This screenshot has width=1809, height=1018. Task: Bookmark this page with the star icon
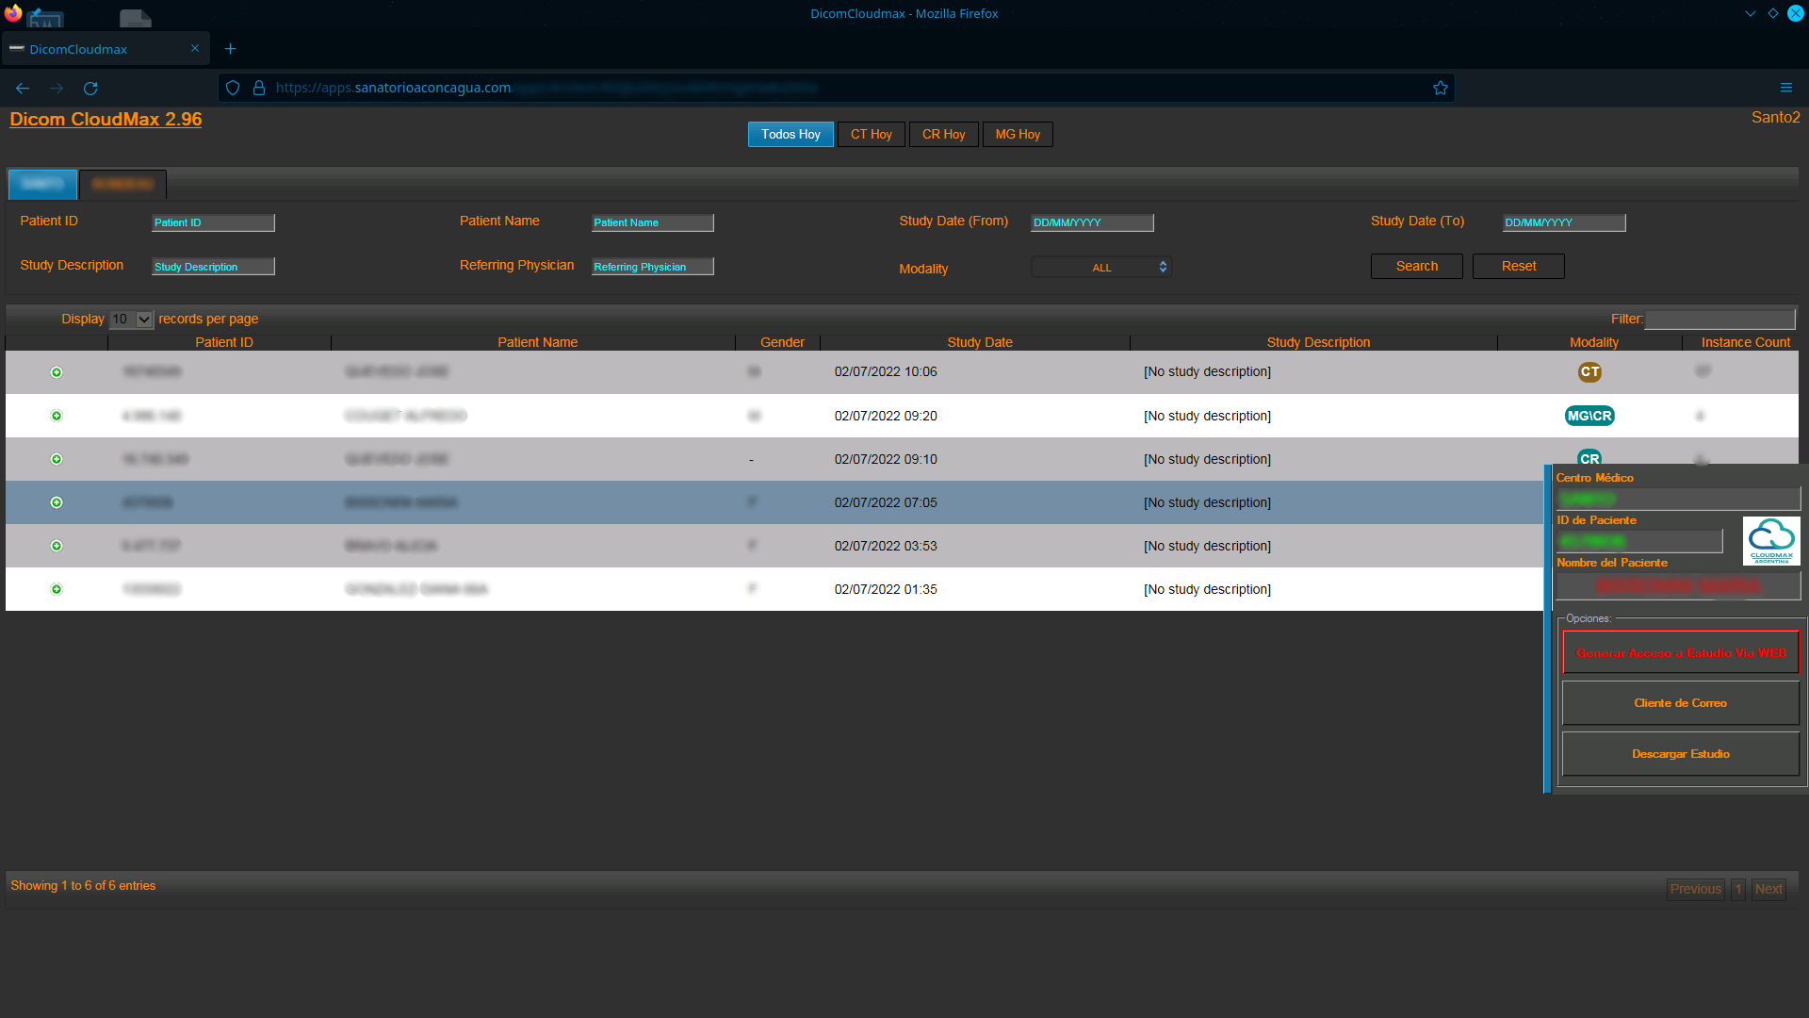[1440, 88]
